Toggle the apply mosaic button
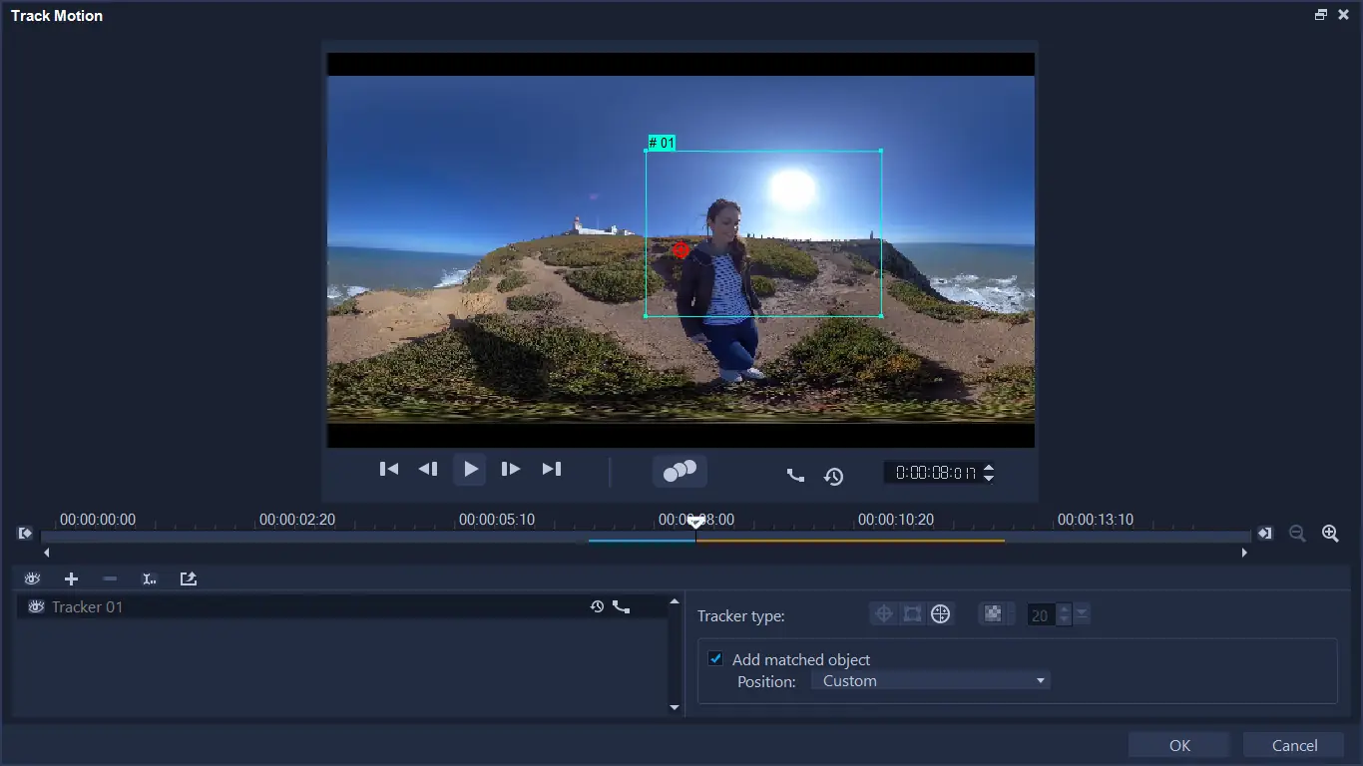Image resolution: width=1363 pixels, height=766 pixels. (x=993, y=614)
